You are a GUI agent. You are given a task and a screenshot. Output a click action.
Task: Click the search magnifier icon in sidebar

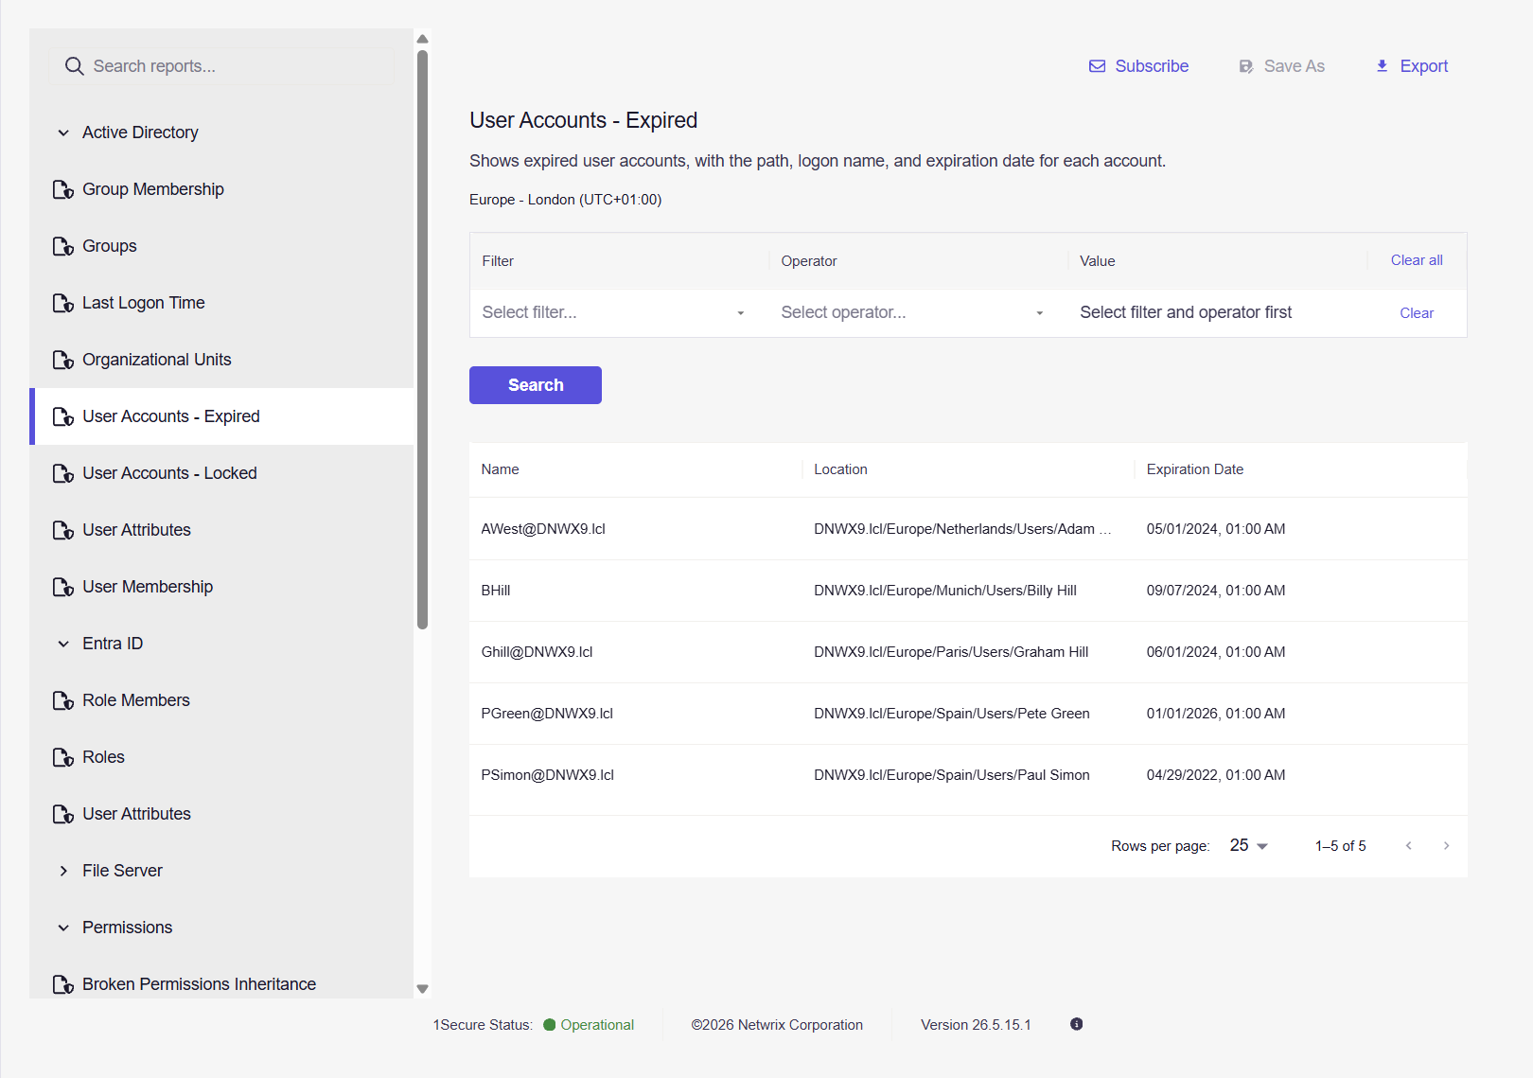pos(74,66)
